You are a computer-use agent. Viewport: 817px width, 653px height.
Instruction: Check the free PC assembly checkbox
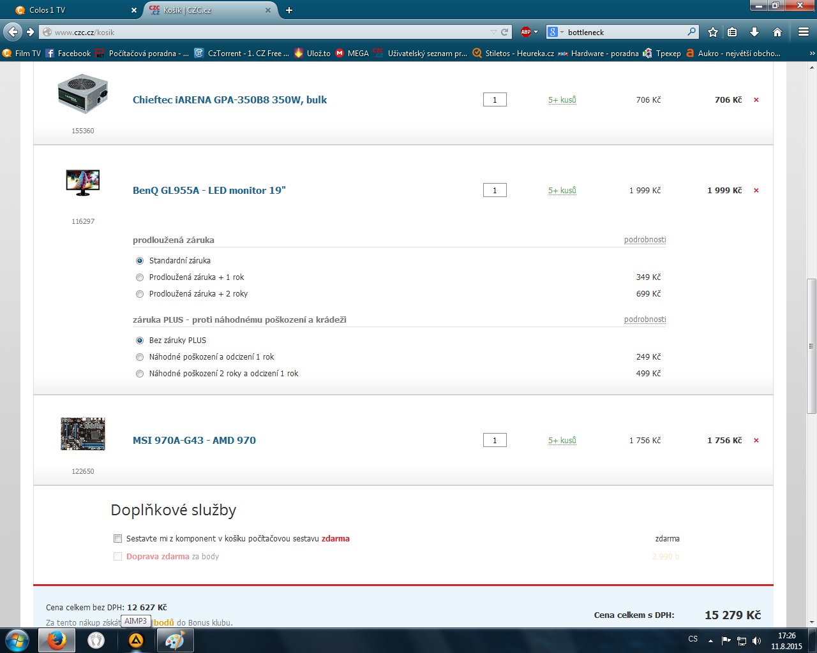tap(117, 539)
